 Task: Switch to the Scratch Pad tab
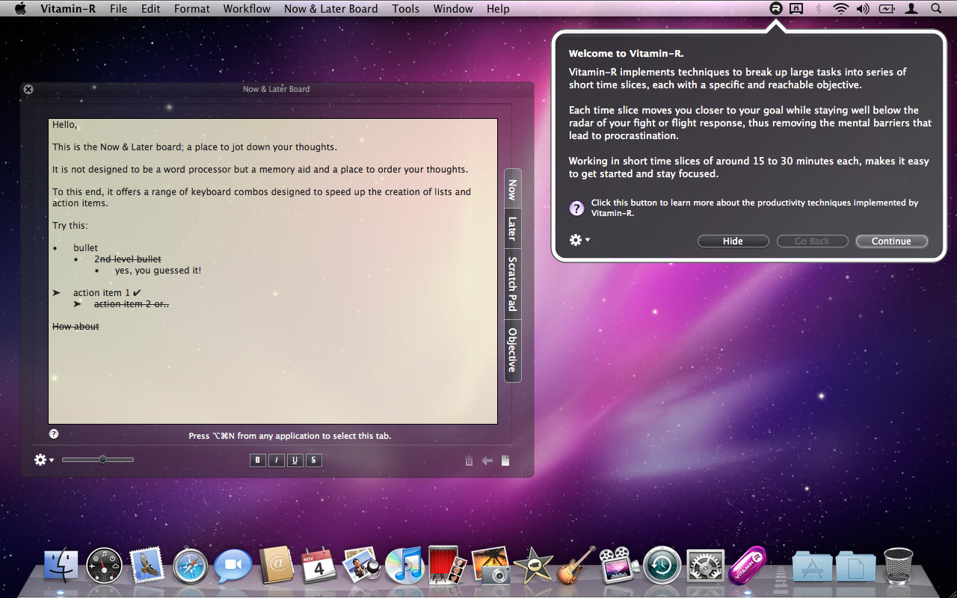(512, 284)
